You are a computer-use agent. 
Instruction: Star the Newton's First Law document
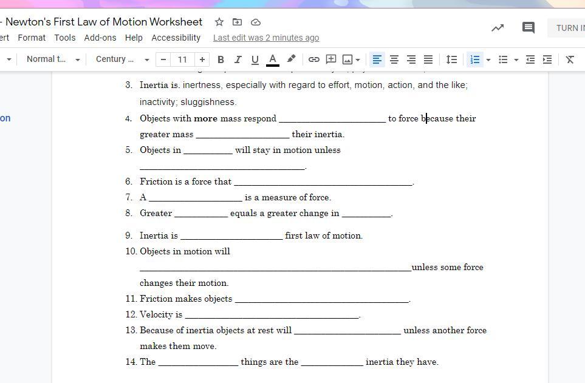[x=219, y=22]
